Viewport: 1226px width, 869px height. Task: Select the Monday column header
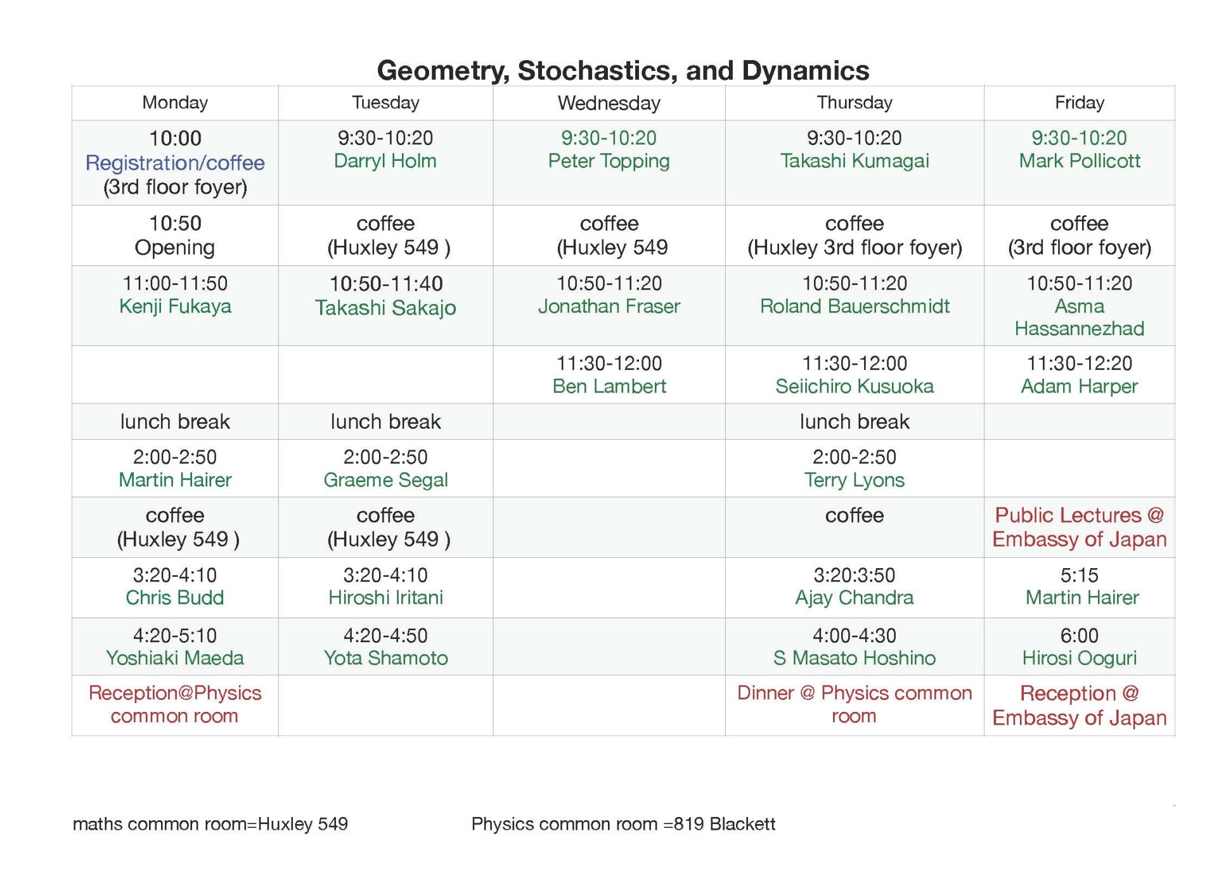point(175,103)
